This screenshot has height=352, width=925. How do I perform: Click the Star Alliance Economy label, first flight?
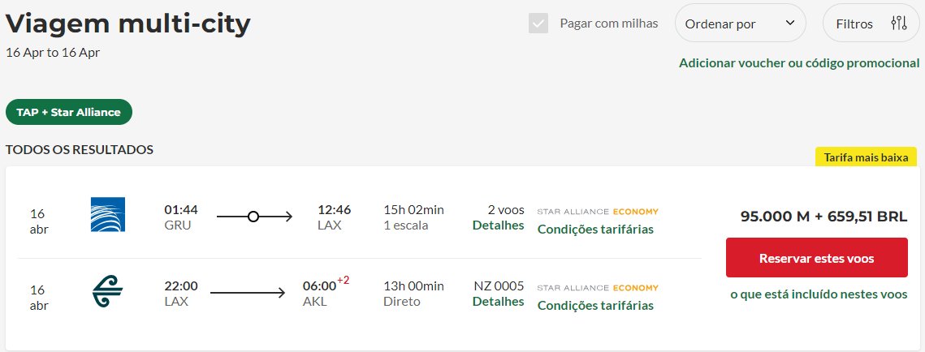pyautogui.click(x=598, y=212)
